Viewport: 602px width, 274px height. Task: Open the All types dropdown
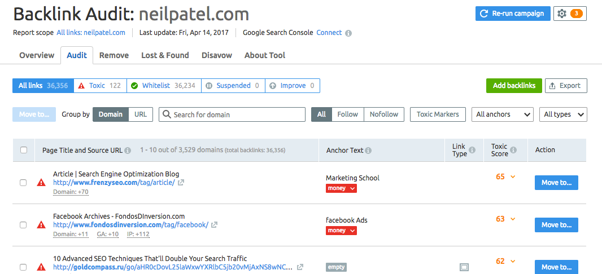point(563,114)
